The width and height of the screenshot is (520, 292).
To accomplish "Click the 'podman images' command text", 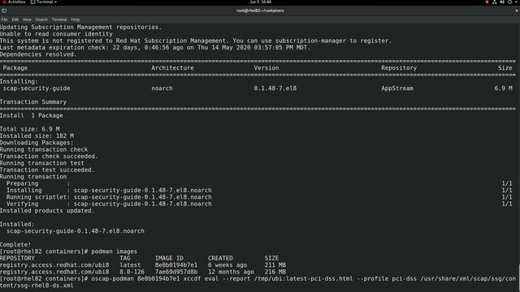I will (x=114, y=251).
